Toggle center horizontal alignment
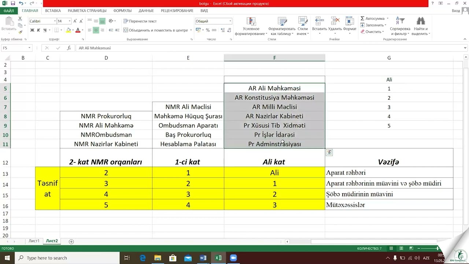This screenshot has height=264, width=469. pyautogui.click(x=96, y=30)
